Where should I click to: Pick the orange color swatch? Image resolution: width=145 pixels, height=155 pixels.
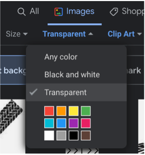coord(61,111)
